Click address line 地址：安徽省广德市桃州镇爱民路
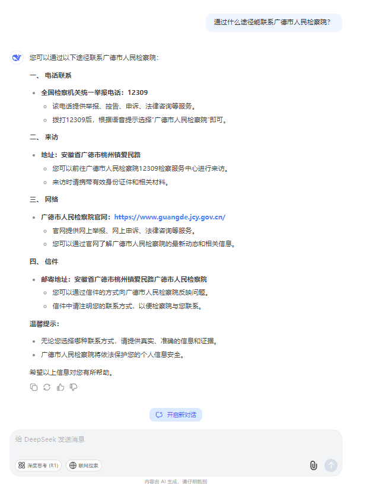This screenshot has width=373, height=485. (x=91, y=155)
